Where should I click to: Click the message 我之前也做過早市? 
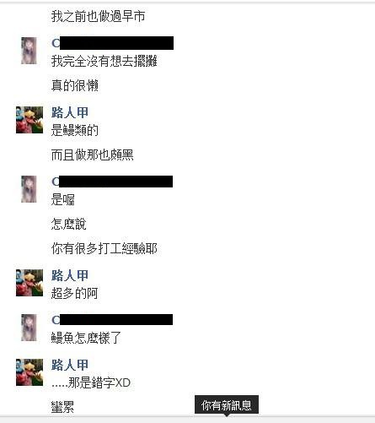coord(98,16)
